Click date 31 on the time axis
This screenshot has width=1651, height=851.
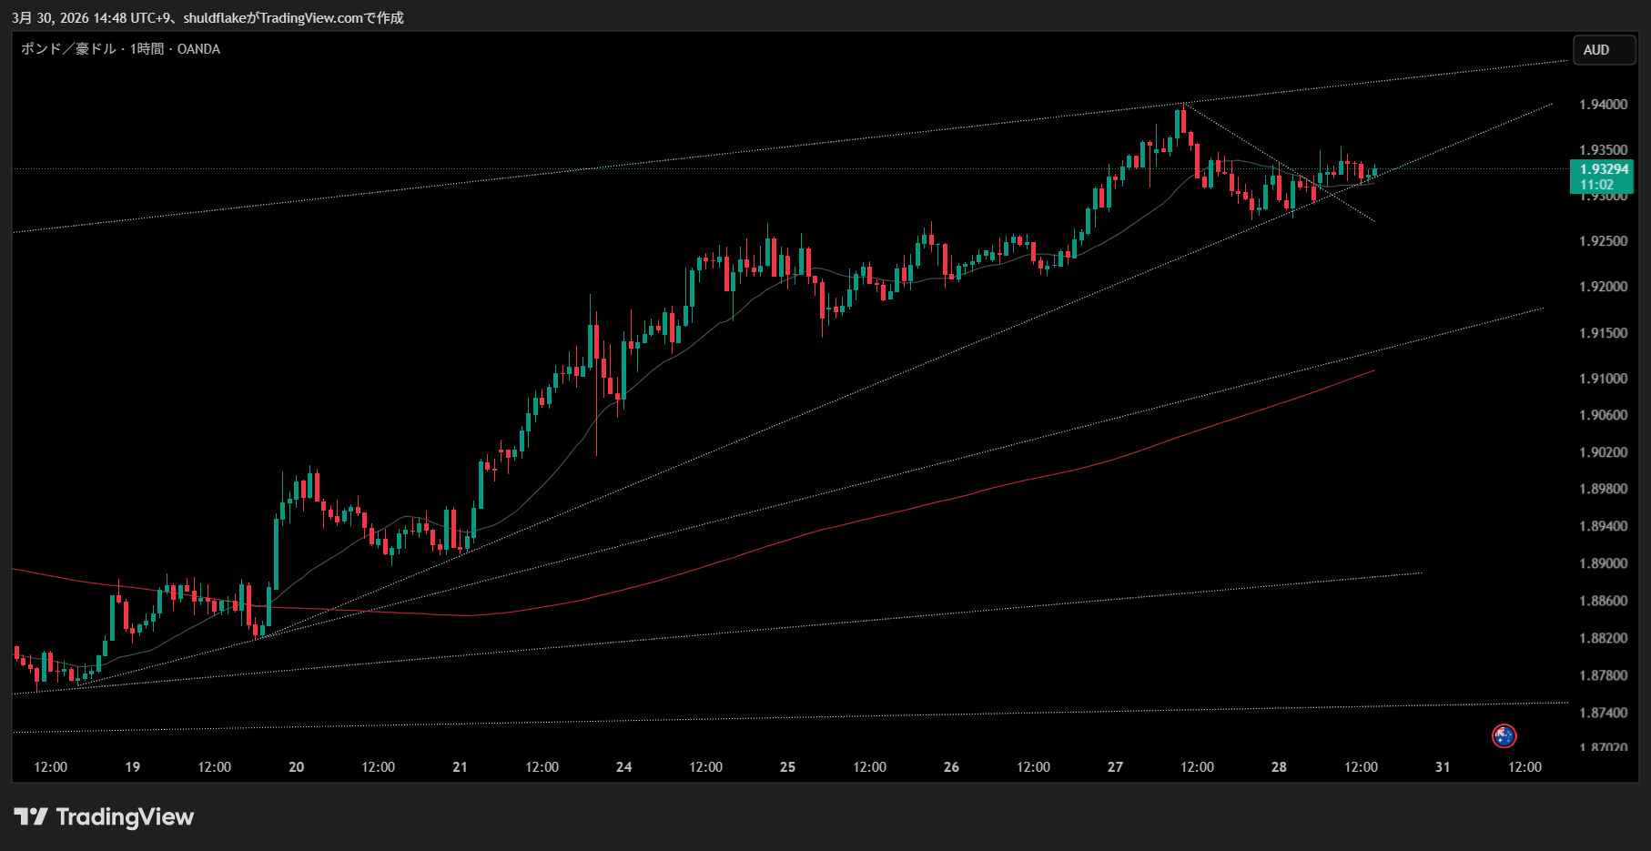[x=1443, y=767]
